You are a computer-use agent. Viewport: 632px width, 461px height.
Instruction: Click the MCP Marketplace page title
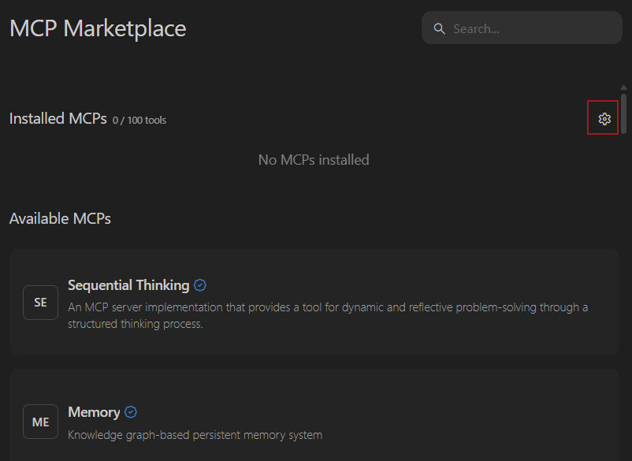98,29
